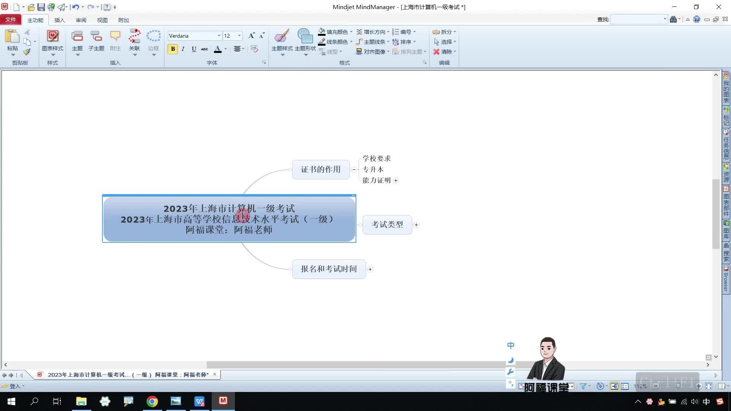Open the Verdana font name dropdown
Screen dimensions: 731x411
219,36
